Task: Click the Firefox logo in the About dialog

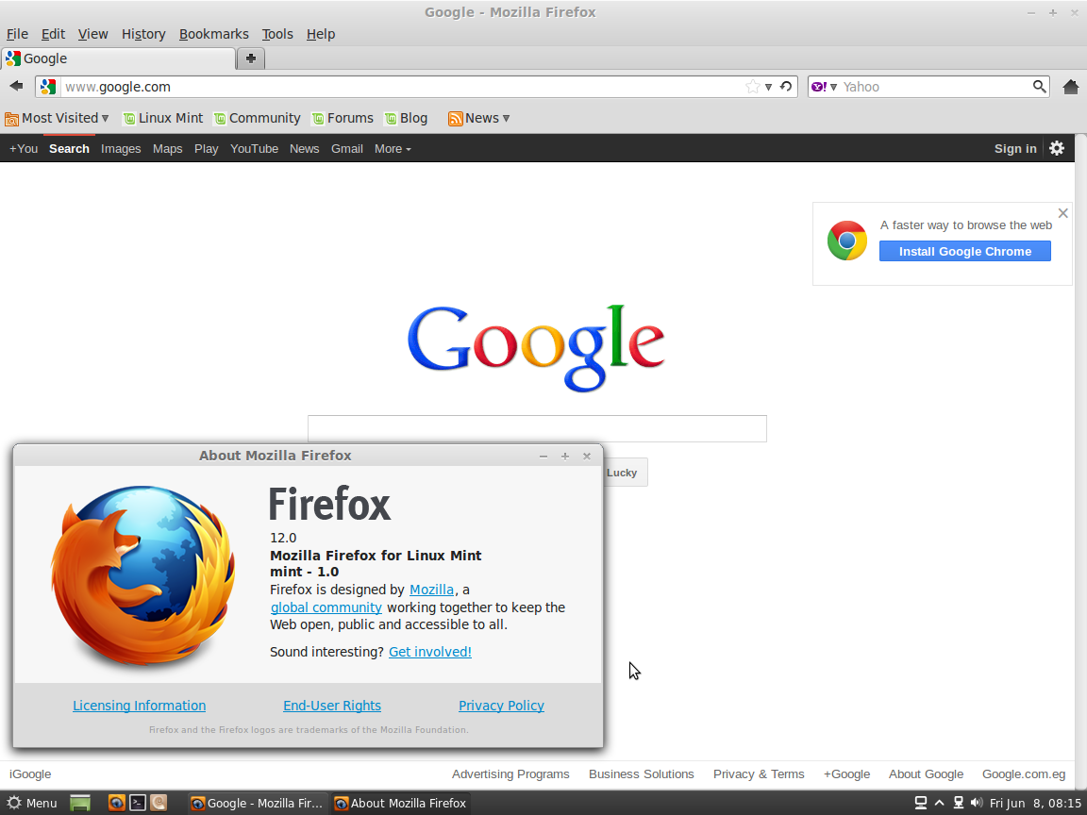Action: click(x=143, y=574)
